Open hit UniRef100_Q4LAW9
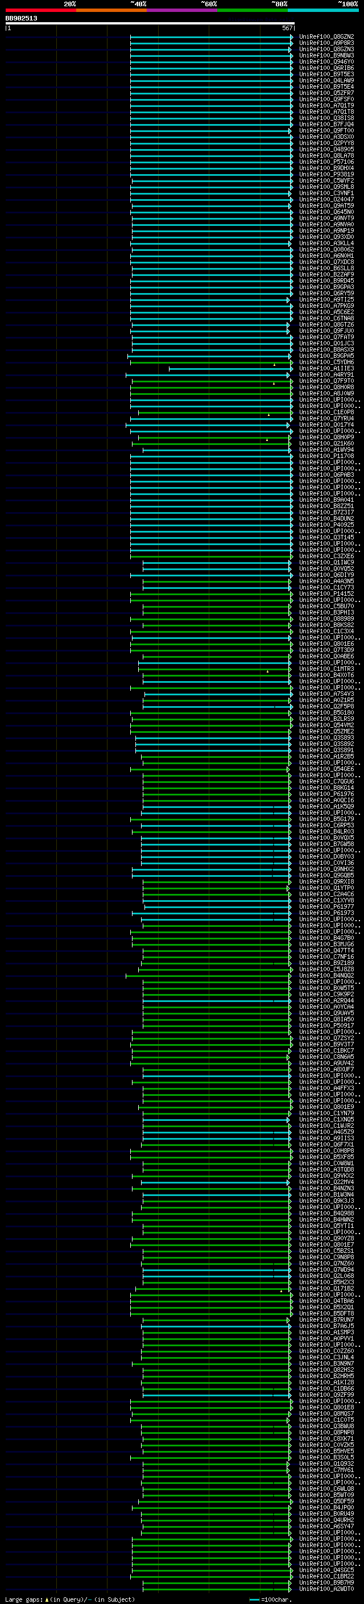 click(326, 80)
